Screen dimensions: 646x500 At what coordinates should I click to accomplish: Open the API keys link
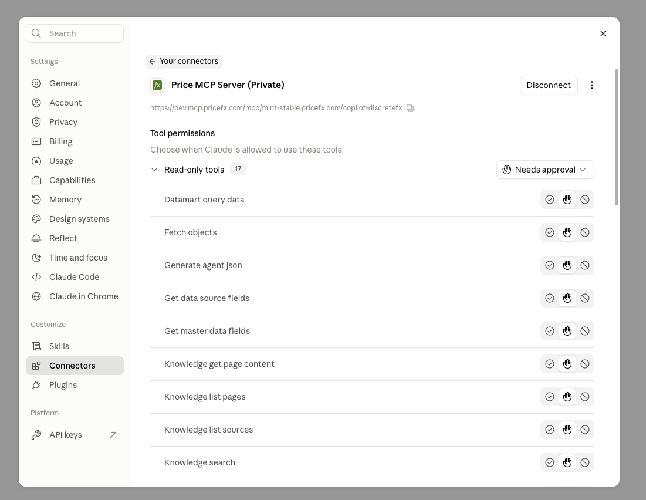tap(75, 435)
